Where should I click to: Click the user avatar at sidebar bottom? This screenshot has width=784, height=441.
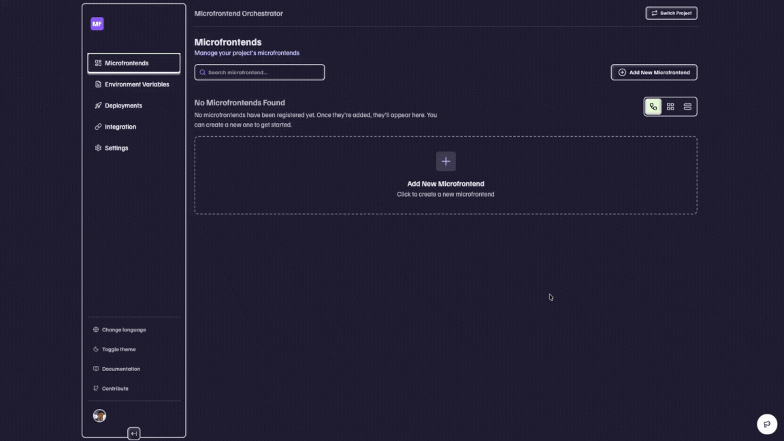coord(99,415)
